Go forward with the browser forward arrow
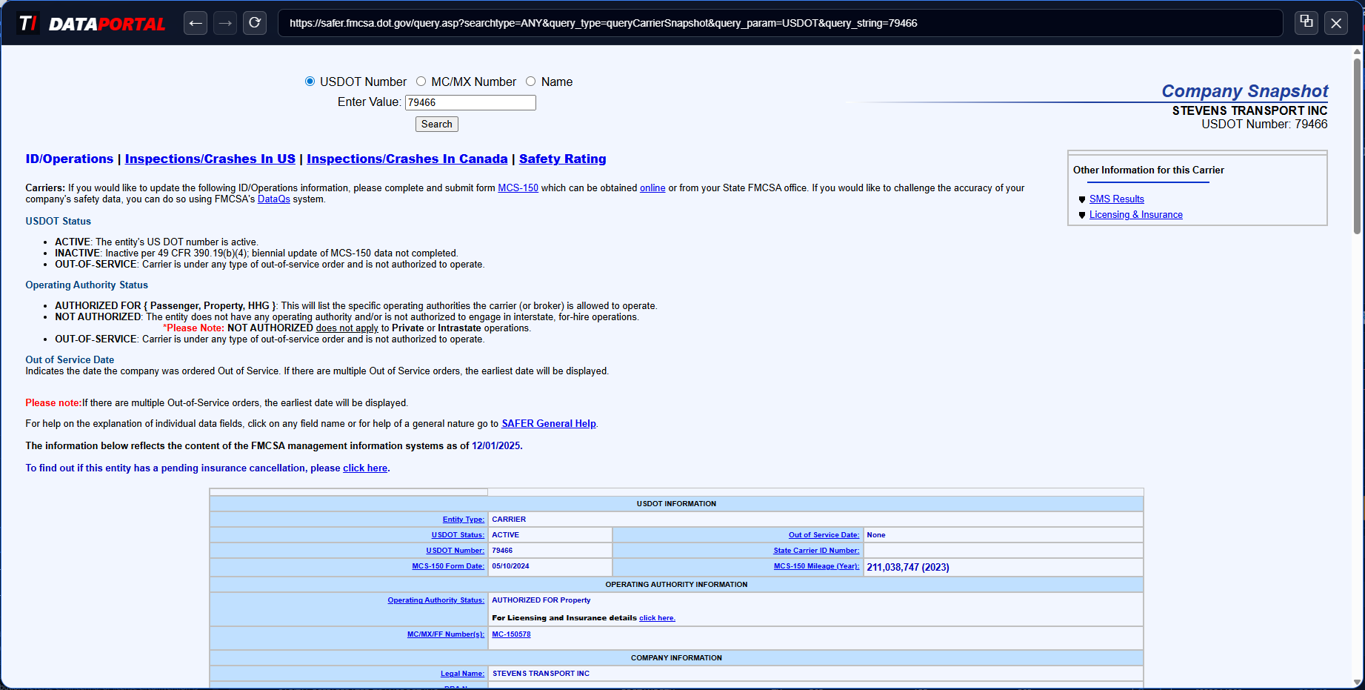The image size is (1365, 690). (x=224, y=23)
